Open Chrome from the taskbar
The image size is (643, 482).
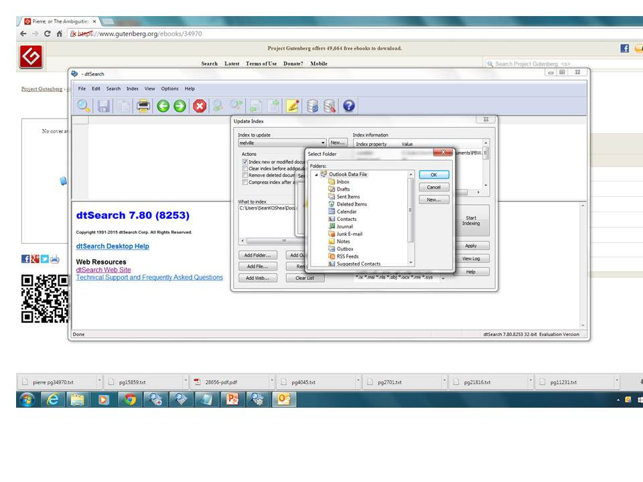130,399
